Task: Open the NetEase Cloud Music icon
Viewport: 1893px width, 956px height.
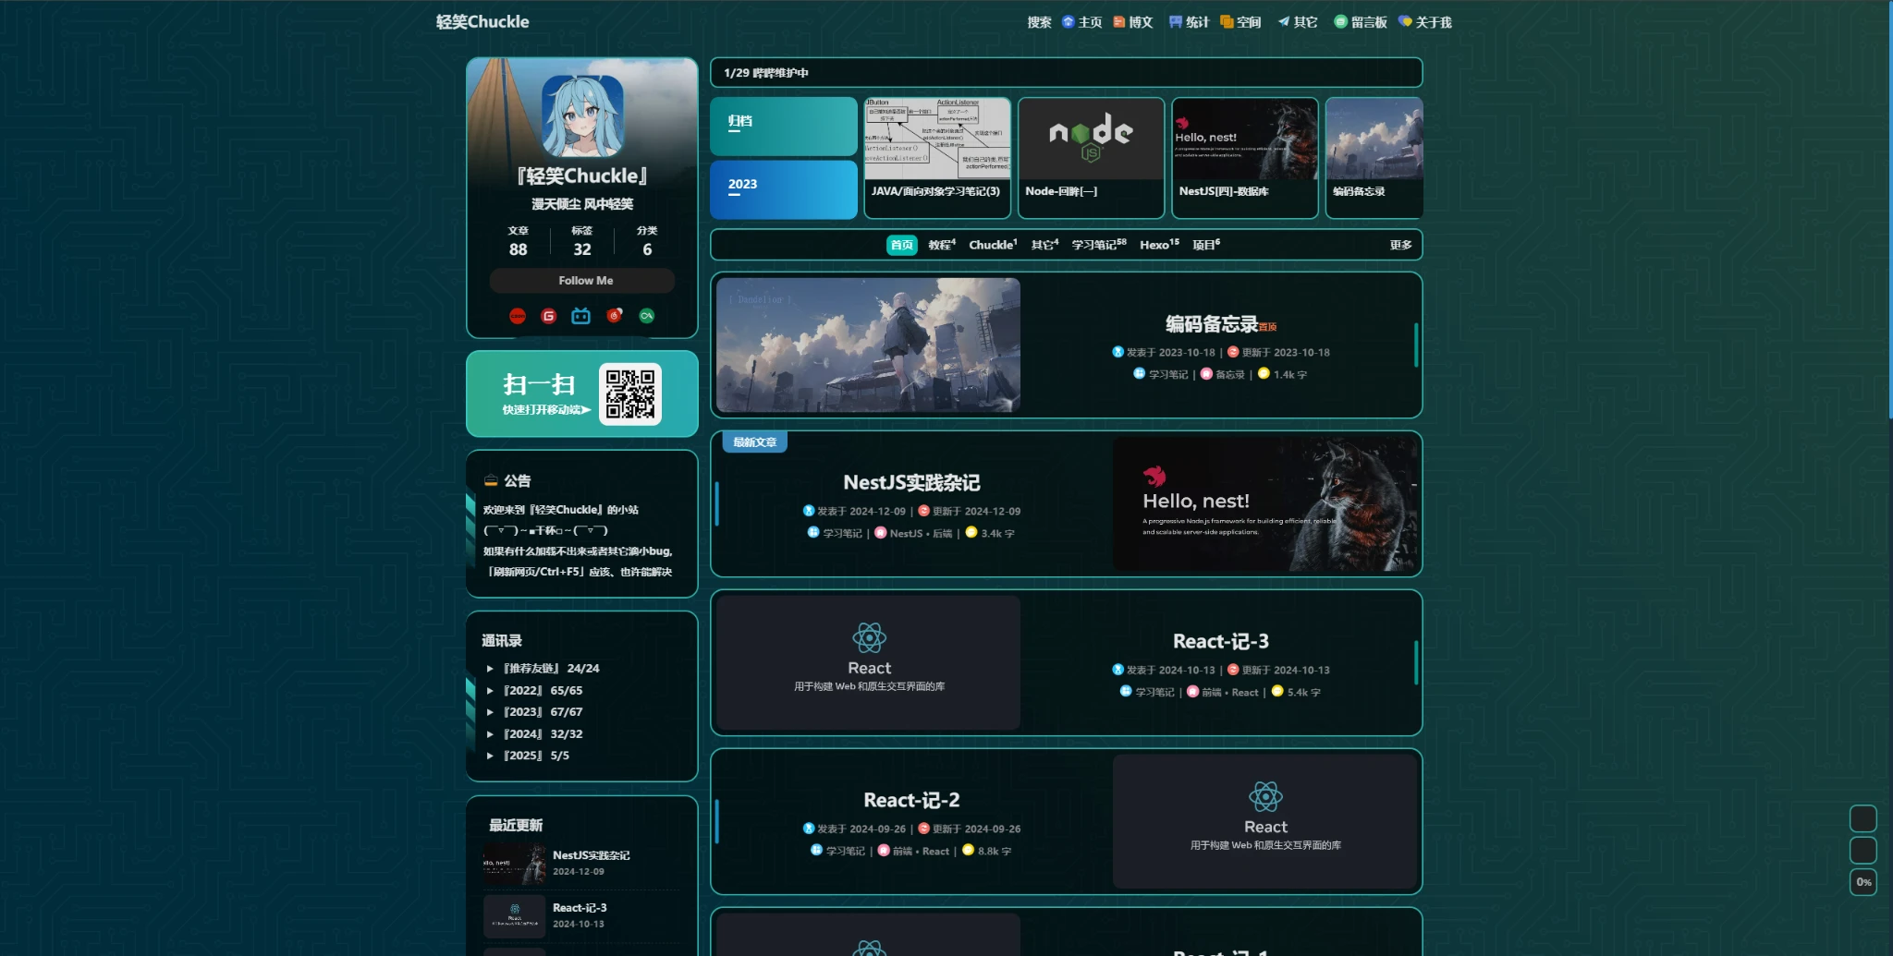Action: click(614, 316)
